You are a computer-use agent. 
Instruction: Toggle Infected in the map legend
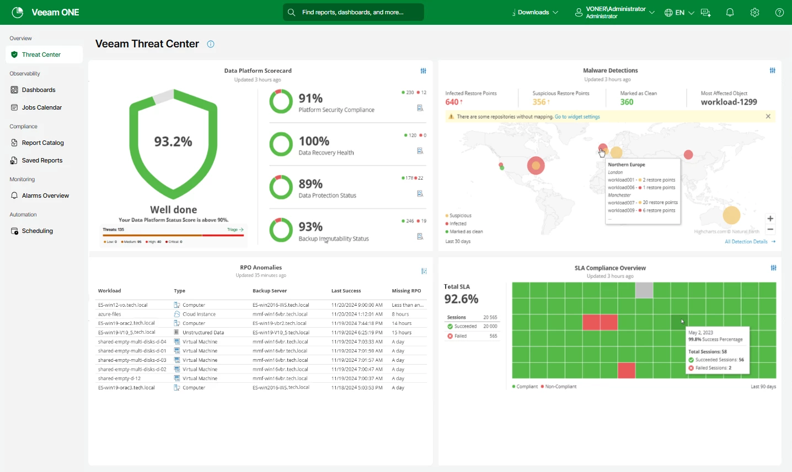pos(456,224)
